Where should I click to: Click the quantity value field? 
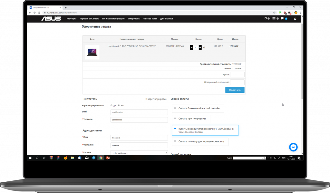tap(196, 48)
